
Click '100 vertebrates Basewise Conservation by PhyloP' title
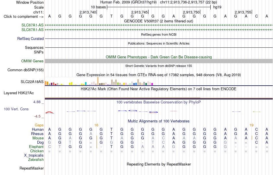[159, 102]
